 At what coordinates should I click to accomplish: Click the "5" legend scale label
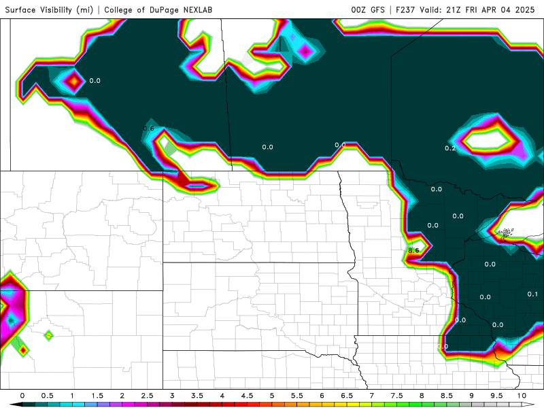[x=272, y=396]
